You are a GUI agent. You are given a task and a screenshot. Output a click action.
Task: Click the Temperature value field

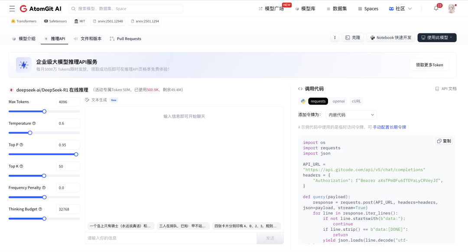click(x=68, y=123)
